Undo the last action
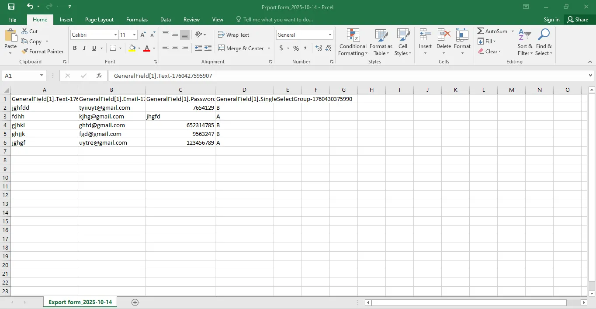 30,7
